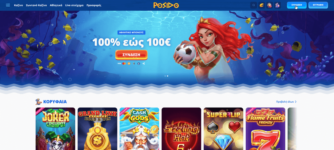Click the orange ΣΥΝΔΕΣΗ banner button
This screenshot has height=150, width=334.
(x=131, y=55)
